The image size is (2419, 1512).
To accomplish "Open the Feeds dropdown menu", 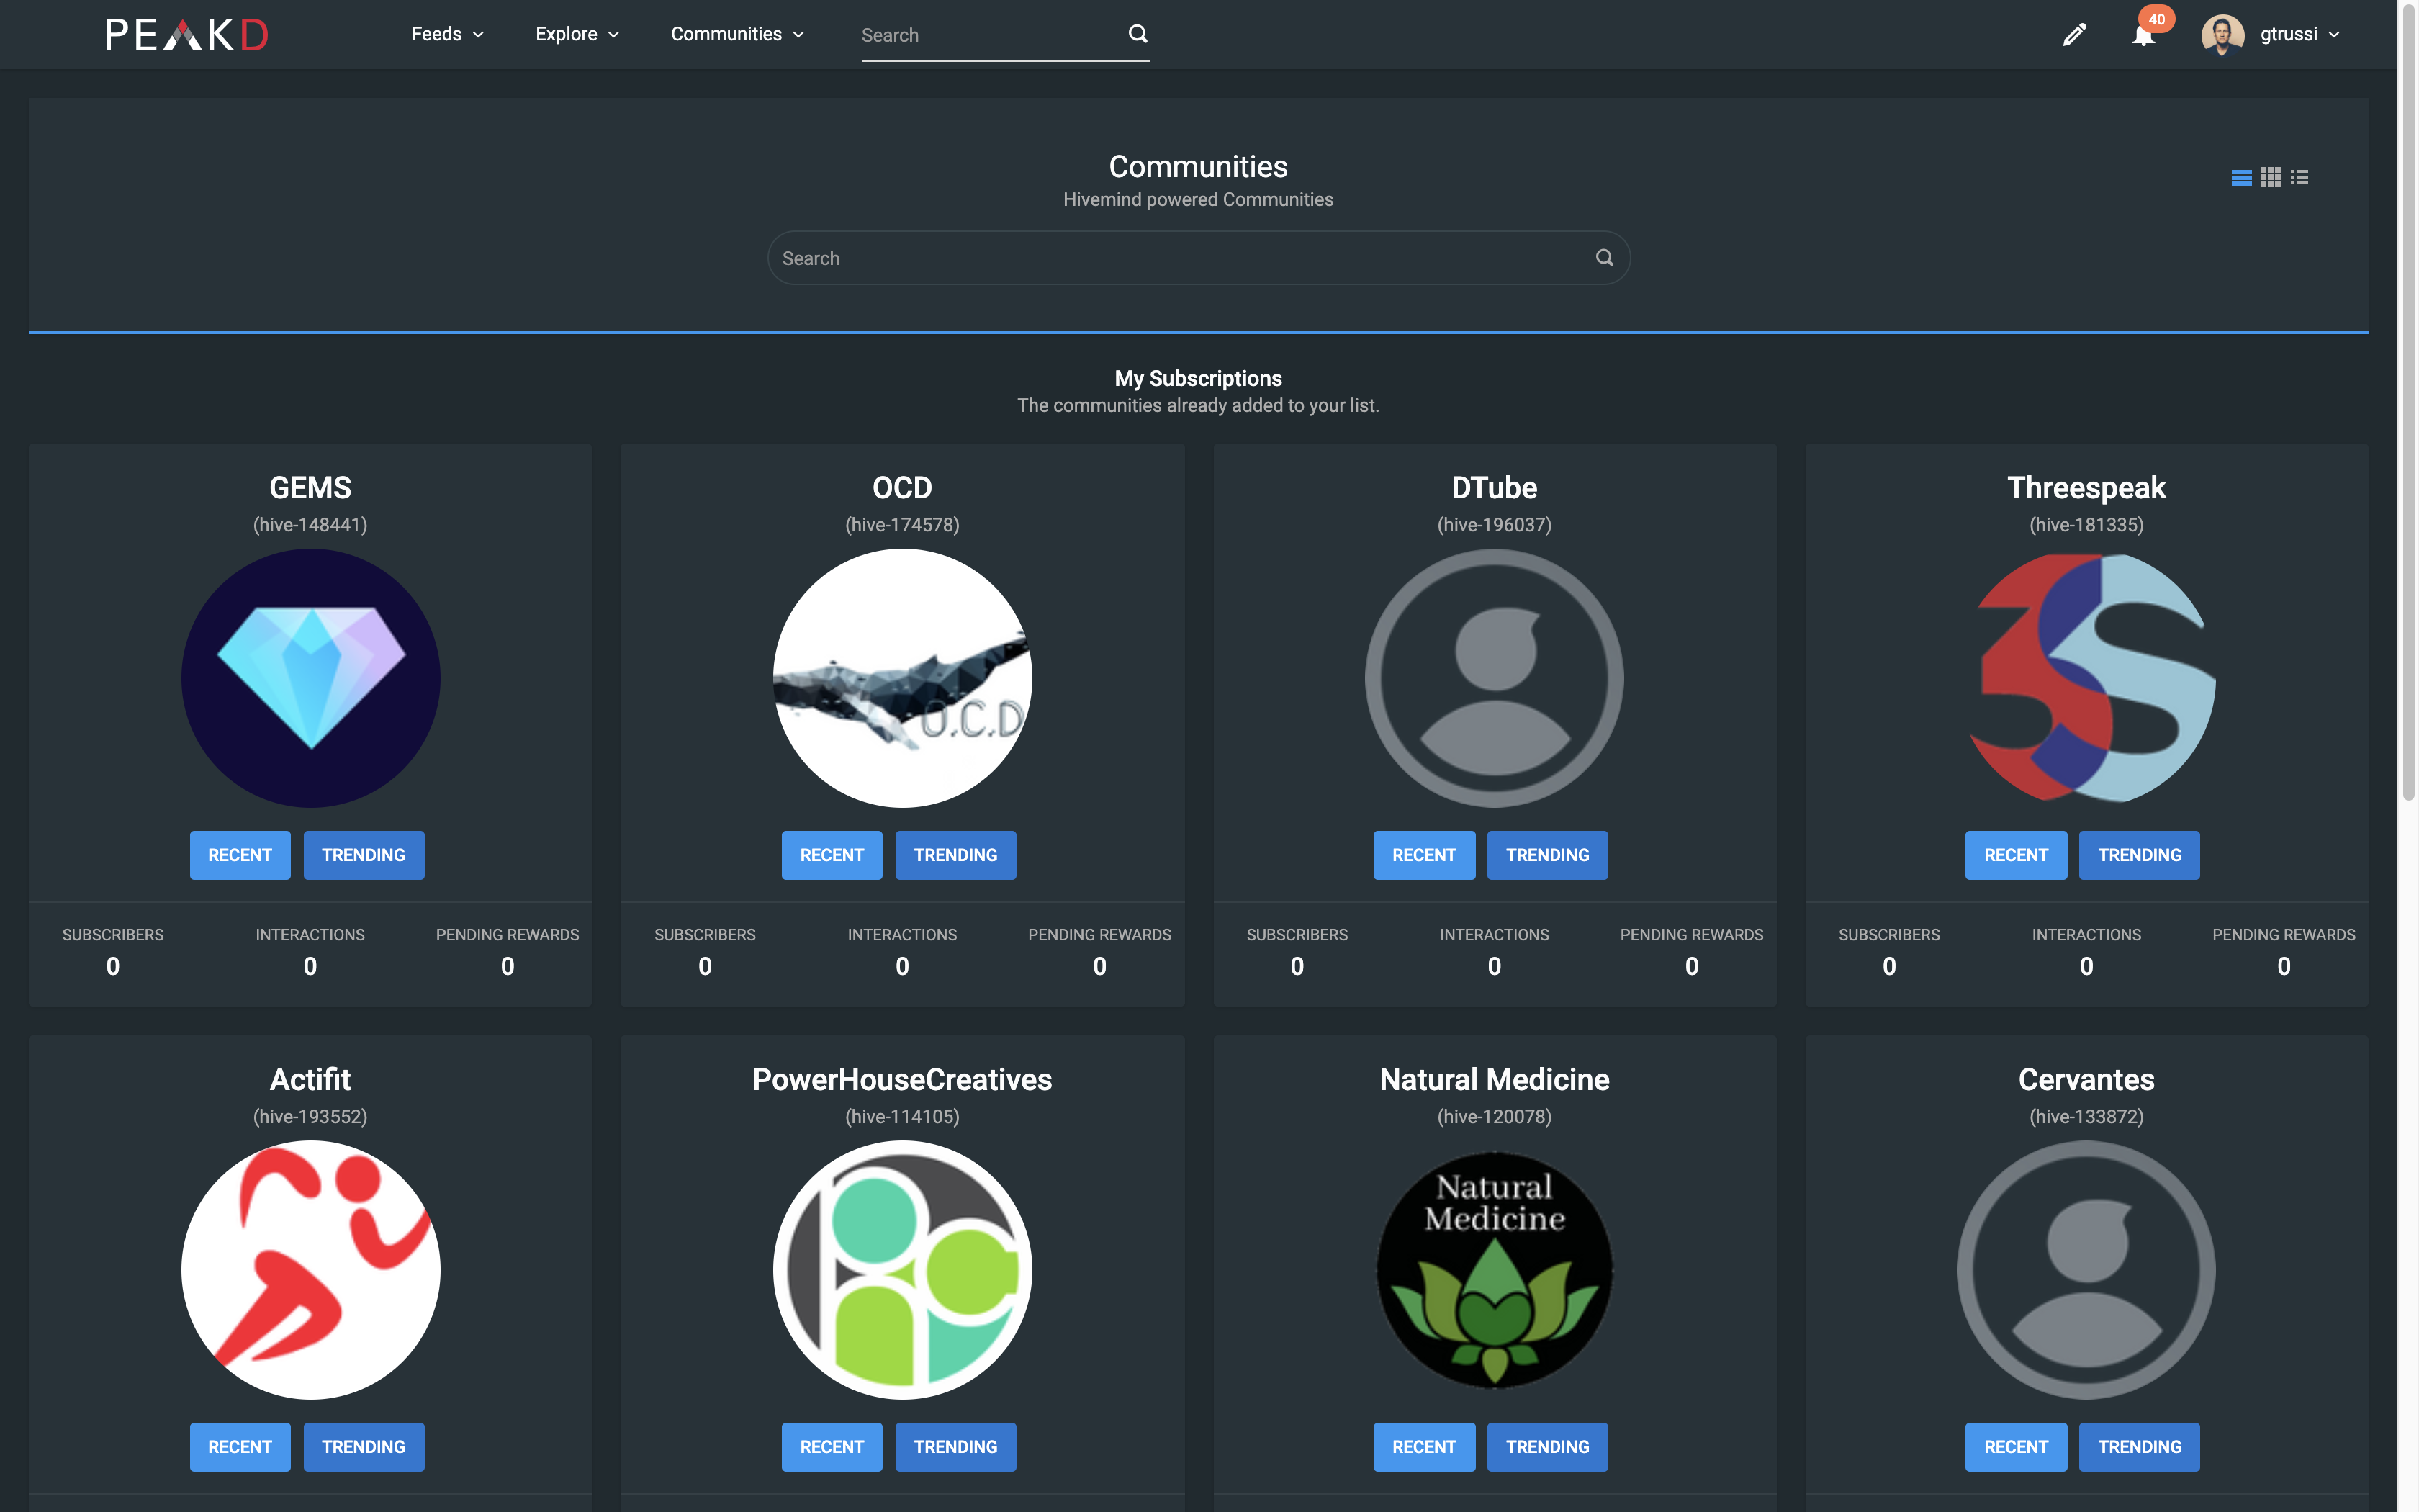I will pyautogui.click(x=448, y=34).
